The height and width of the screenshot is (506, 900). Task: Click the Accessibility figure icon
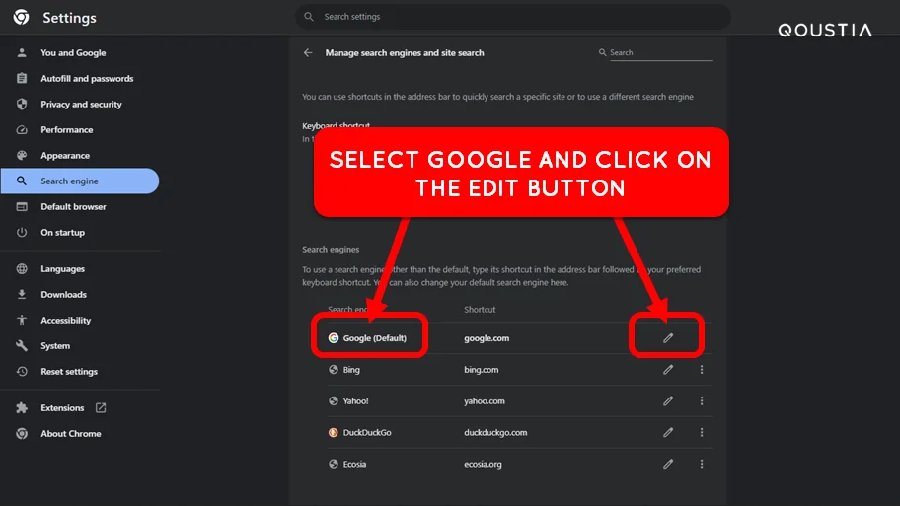pyautogui.click(x=22, y=321)
